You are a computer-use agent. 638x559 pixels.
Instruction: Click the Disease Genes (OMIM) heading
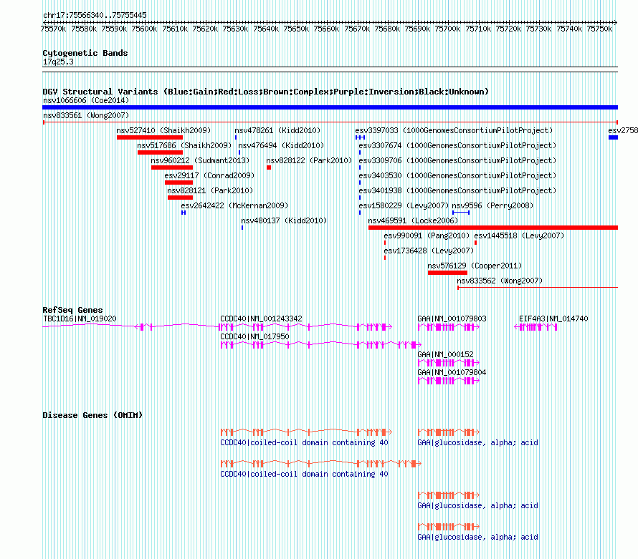click(92, 415)
